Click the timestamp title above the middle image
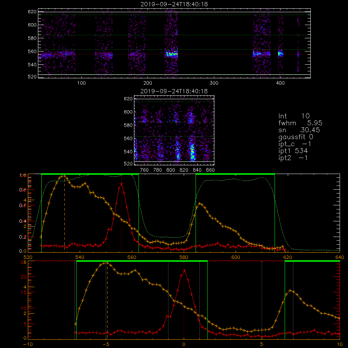Viewport: 348px width, 348px height. click(x=174, y=91)
